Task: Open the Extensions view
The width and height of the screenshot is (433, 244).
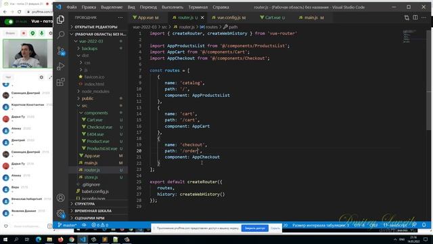Action: [x=60, y=82]
